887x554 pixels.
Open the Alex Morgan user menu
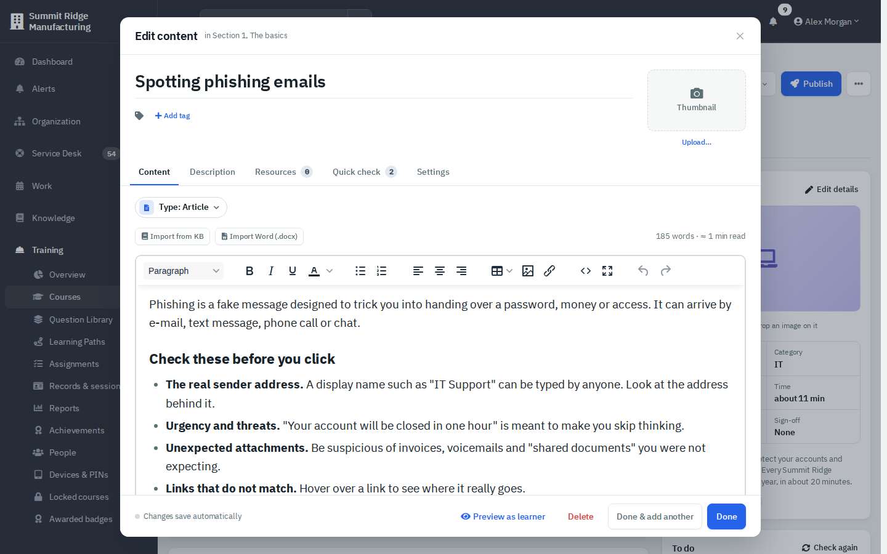point(826,22)
